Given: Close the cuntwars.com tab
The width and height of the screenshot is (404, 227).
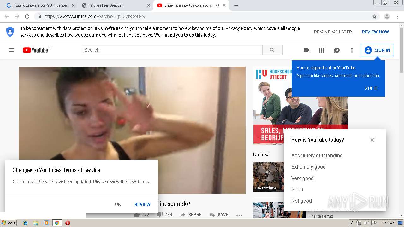Looking at the screenshot, I should pyautogui.click(x=73, y=5).
